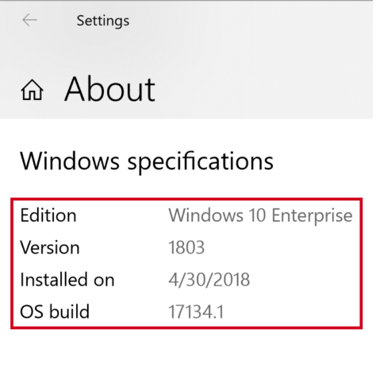Select the About page heading

point(109,89)
